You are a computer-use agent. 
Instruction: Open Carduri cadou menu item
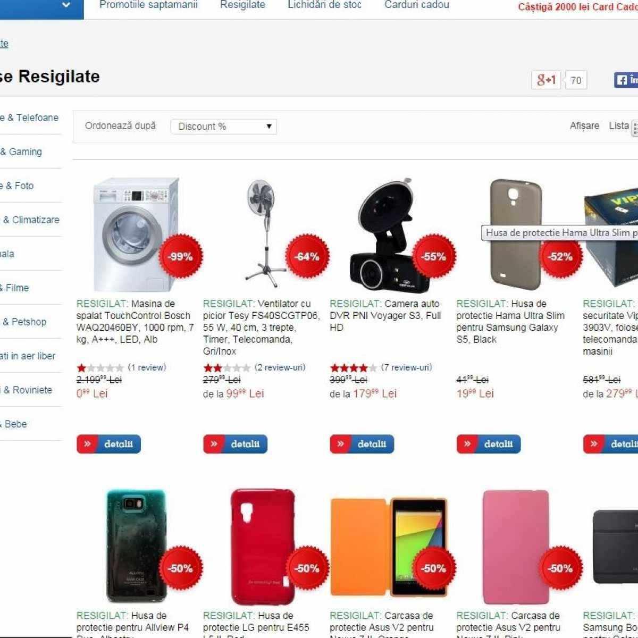coord(417,5)
